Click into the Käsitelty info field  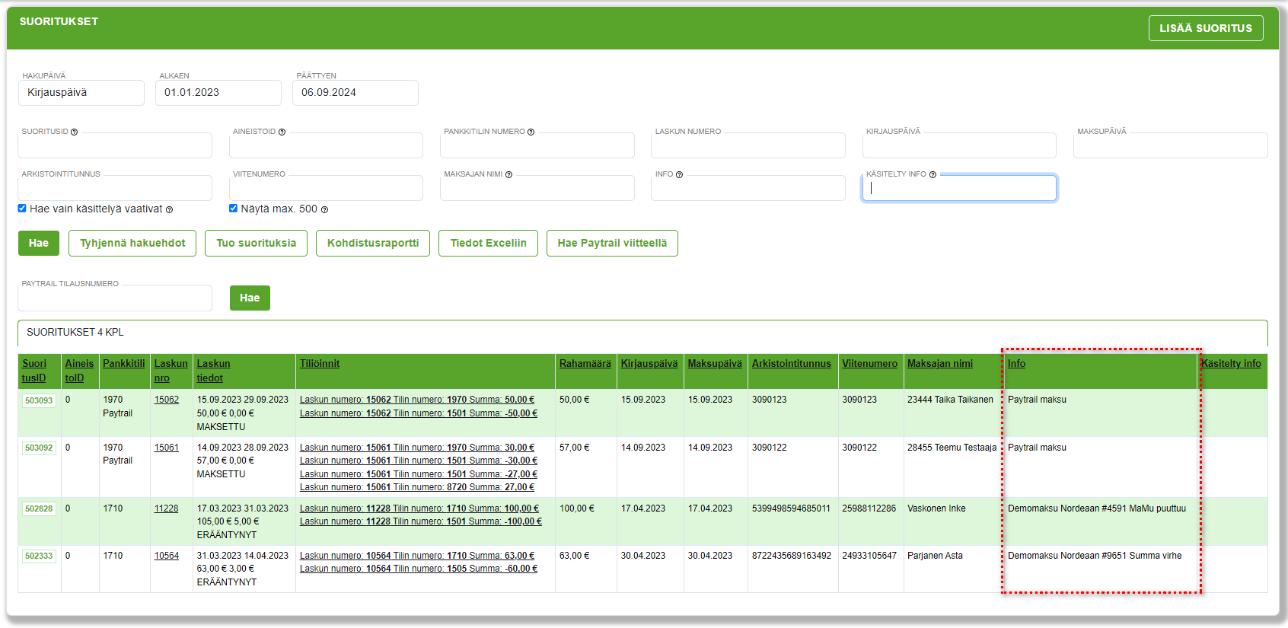coord(959,188)
